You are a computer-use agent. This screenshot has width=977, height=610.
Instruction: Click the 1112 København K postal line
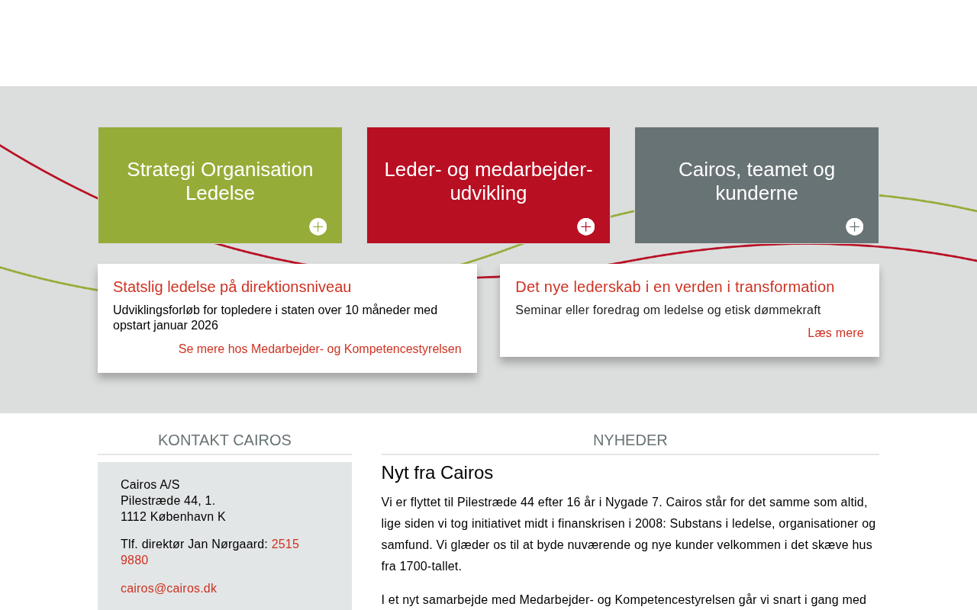pos(173,516)
